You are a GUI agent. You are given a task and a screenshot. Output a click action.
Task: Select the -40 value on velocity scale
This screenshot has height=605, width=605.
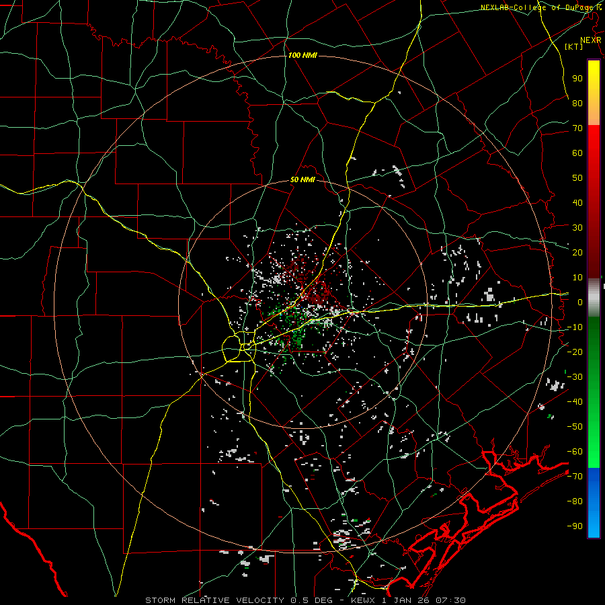tap(575, 402)
